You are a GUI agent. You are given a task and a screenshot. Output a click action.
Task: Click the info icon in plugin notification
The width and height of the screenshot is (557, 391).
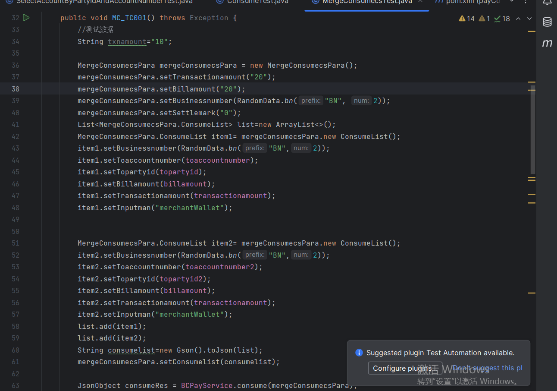359,353
